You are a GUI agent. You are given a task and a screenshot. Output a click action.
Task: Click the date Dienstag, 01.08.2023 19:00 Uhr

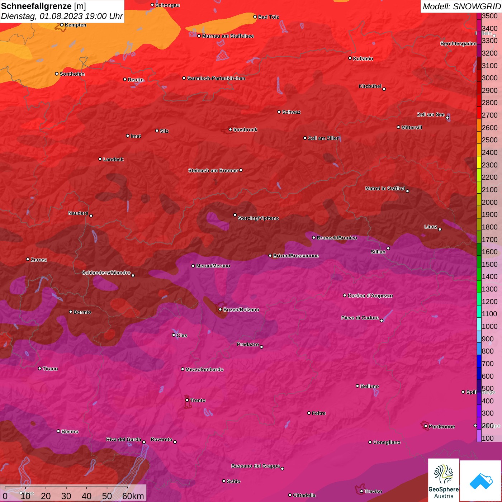(x=62, y=16)
